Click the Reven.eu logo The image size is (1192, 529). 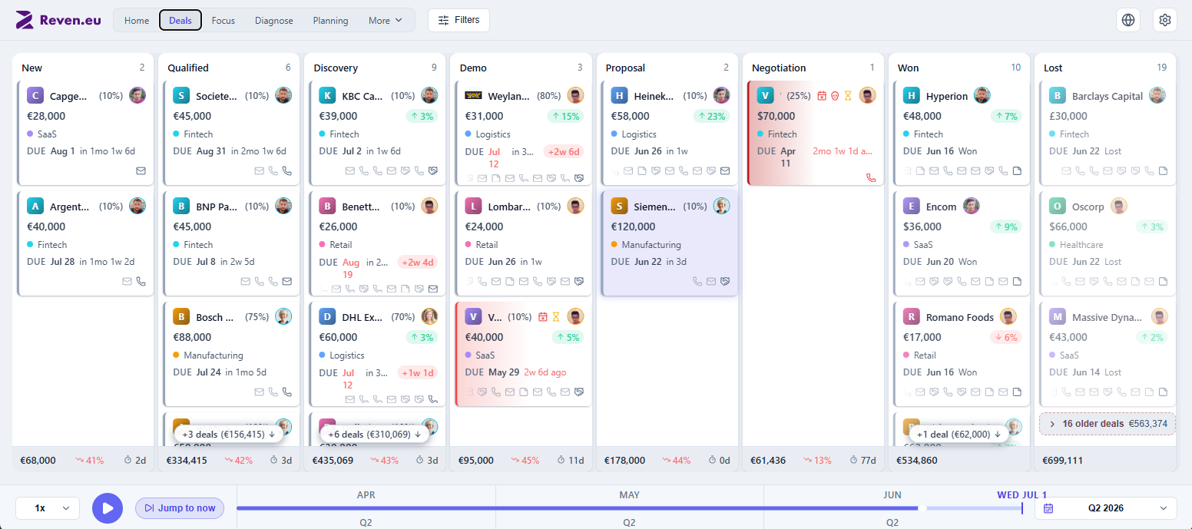click(x=58, y=20)
